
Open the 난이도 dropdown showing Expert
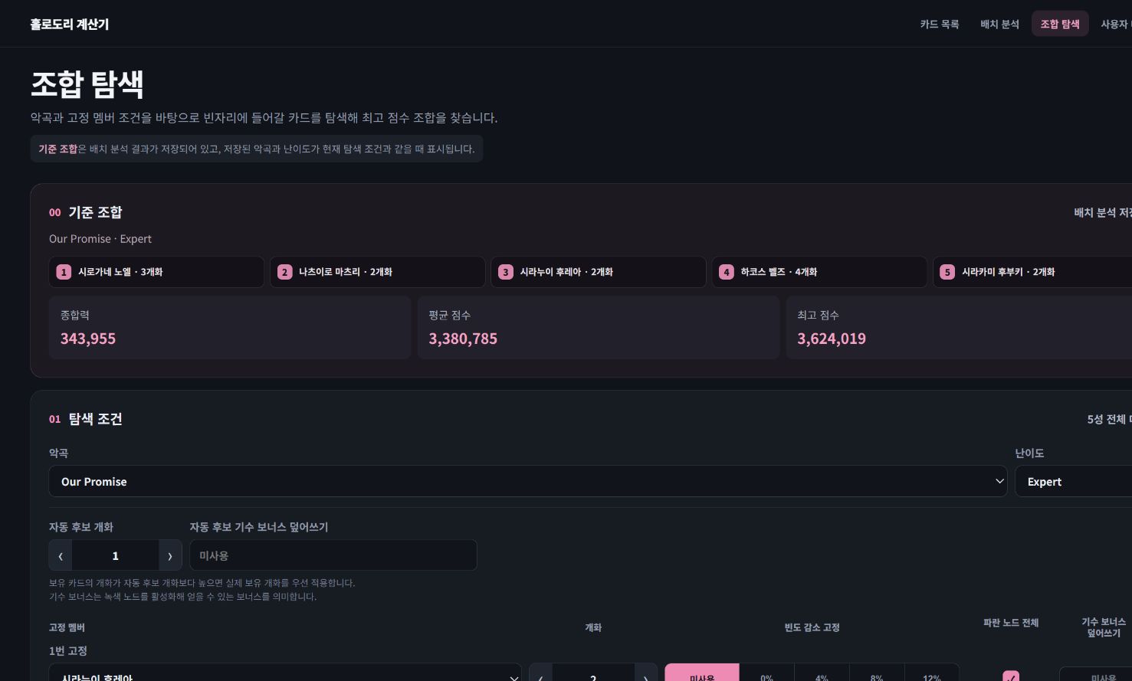[1074, 481]
